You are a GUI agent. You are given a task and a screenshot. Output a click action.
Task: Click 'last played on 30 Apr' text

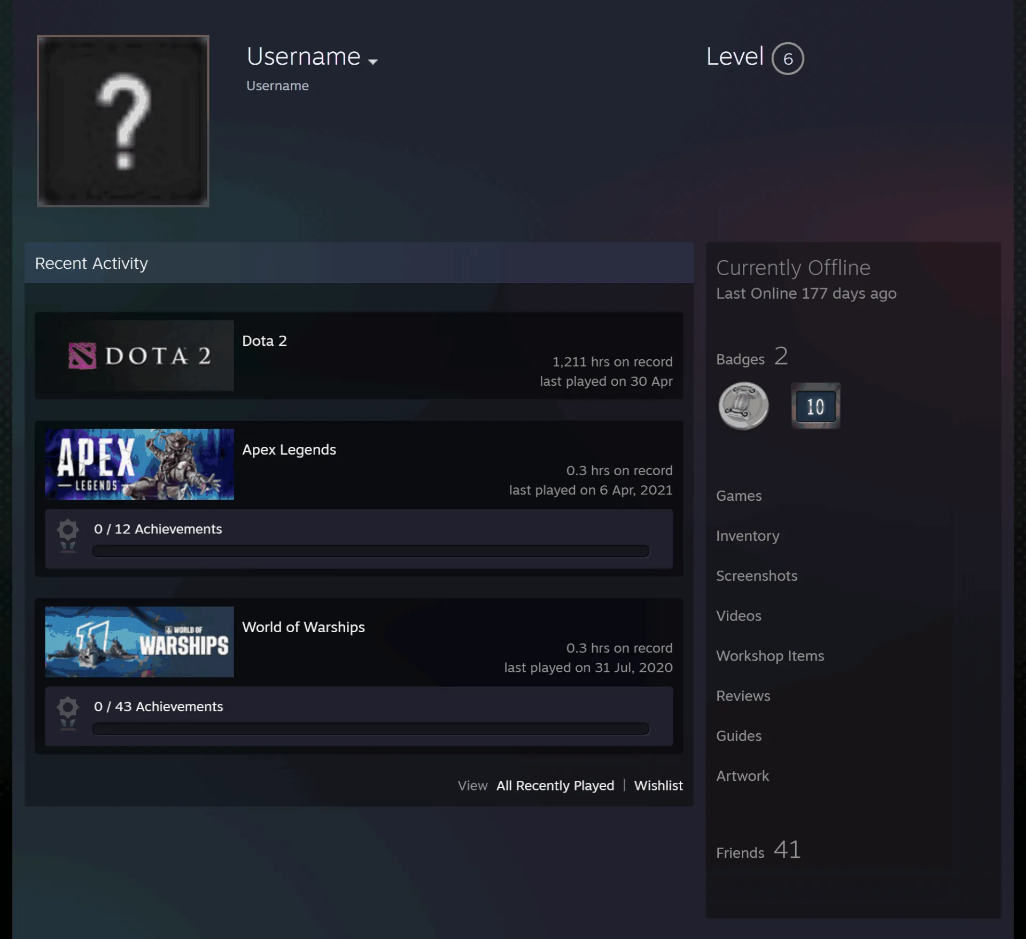coord(606,381)
